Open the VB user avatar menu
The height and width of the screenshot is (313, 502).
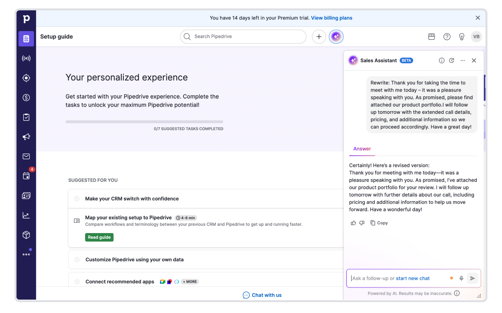pos(476,37)
